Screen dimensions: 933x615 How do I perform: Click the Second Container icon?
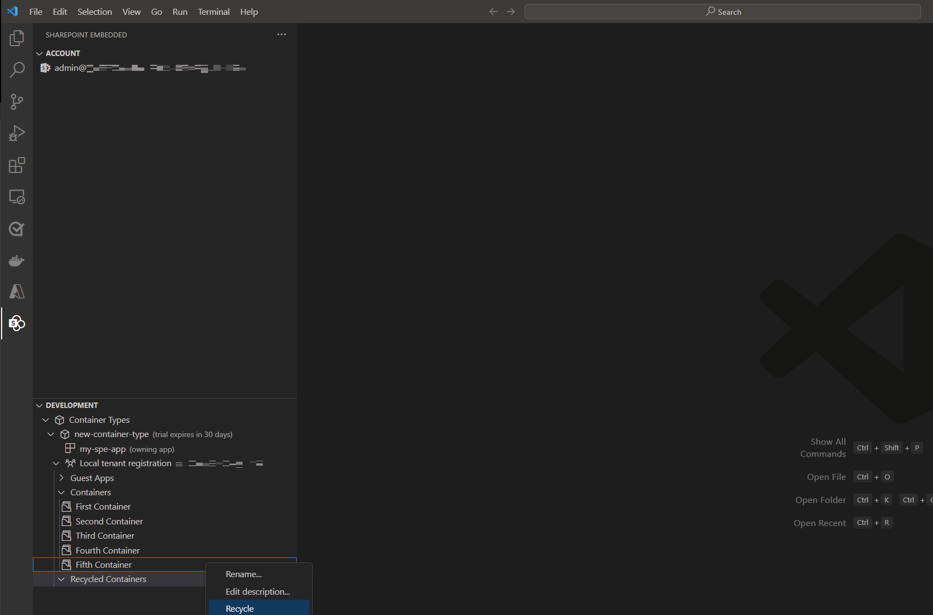click(x=66, y=521)
